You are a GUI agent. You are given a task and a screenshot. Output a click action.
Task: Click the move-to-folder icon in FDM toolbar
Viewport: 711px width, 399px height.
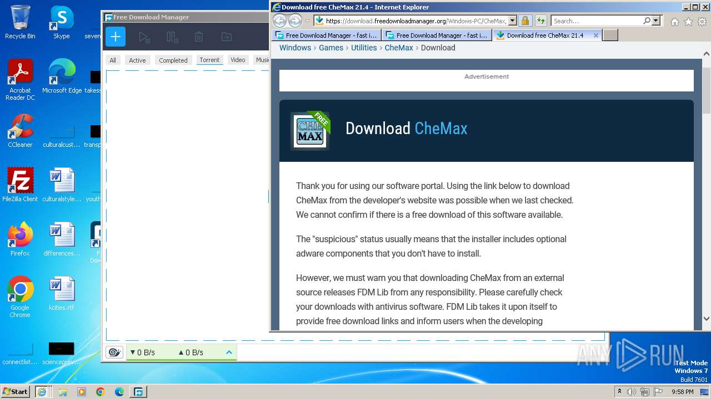click(x=226, y=37)
